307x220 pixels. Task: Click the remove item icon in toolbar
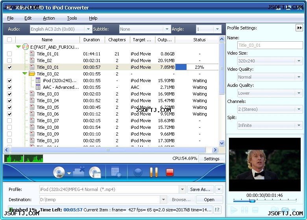click(79, 172)
